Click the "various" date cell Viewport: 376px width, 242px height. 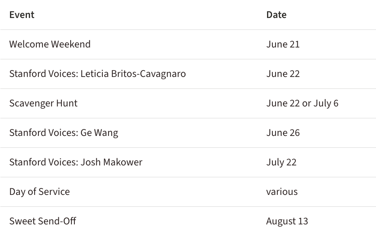(x=282, y=192)
